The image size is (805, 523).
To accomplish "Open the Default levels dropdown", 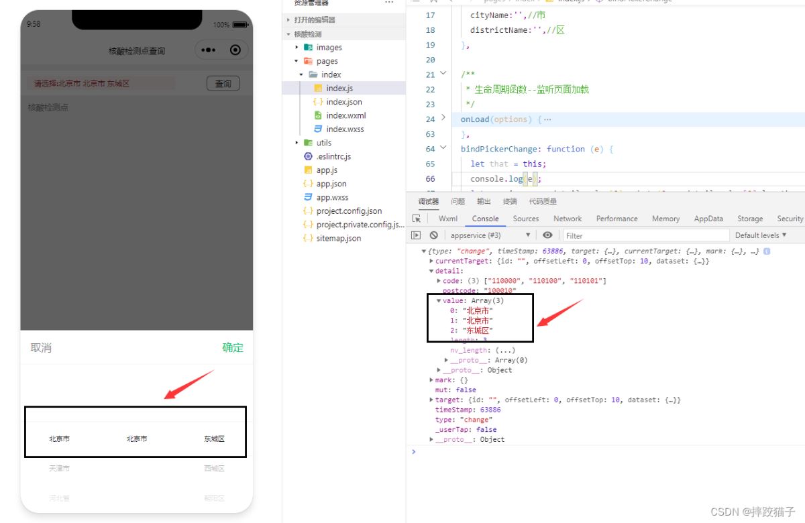I will point(761,235).
